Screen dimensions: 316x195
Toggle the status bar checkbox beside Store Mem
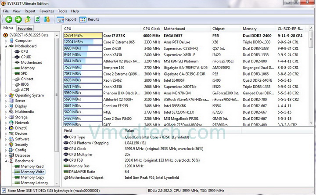pyautogui.click(x=4, y=191)
